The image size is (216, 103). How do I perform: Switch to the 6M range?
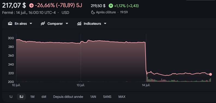tap(44, 97)
